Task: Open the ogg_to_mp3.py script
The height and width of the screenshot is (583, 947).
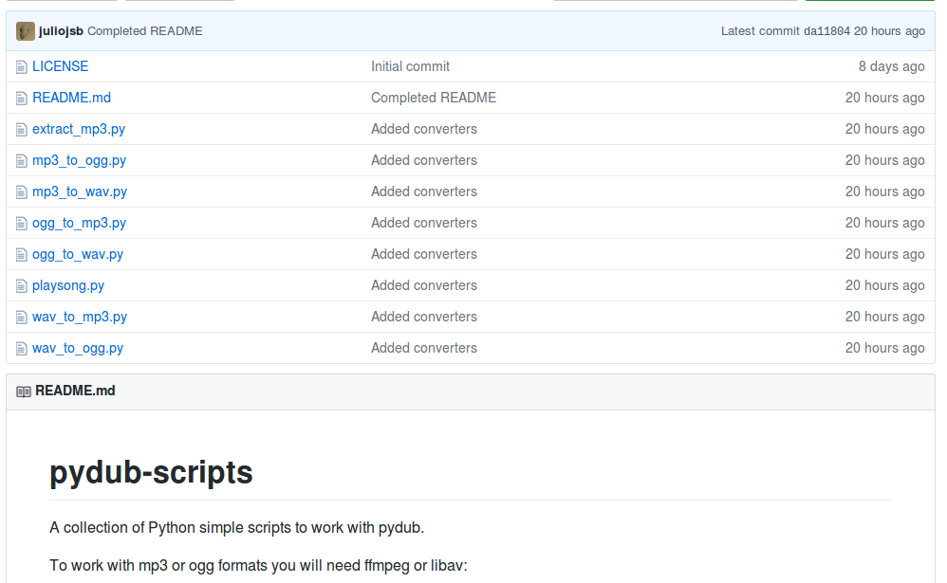Action: point(80,224)
